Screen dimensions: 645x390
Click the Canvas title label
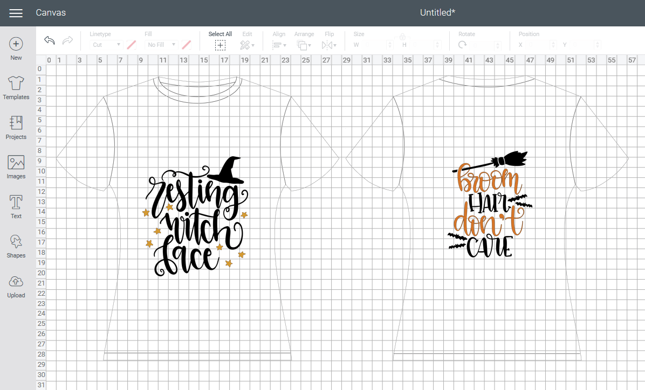[x=51, y=12]
